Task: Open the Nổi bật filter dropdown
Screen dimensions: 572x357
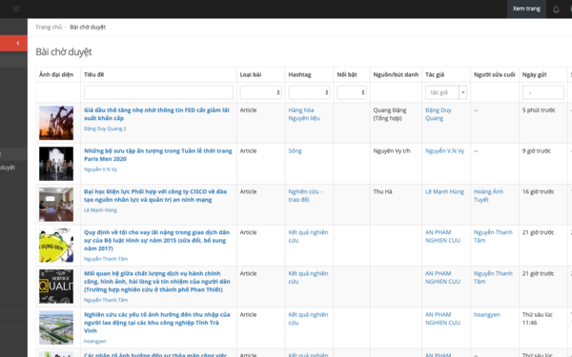Action: tap(352, 92)
